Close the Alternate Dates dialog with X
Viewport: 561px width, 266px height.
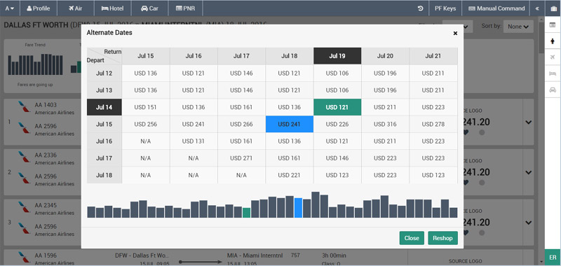coord(455,33)
